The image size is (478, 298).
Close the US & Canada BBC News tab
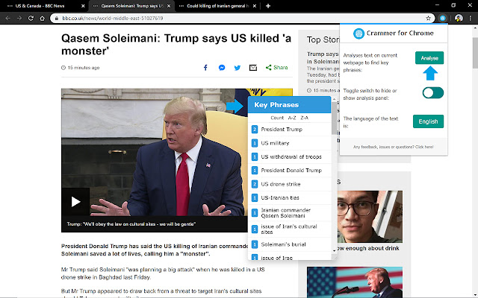coord(83,6)
